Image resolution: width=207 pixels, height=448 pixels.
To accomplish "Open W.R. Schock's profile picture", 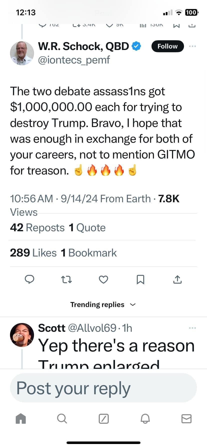I will coord(22,53).
